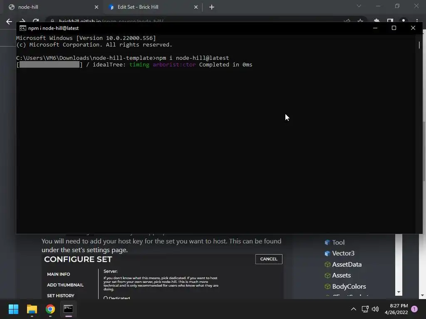
Task: Select the Dedicated server radio option
Action: pyautogui.click(x=106, y=298)
